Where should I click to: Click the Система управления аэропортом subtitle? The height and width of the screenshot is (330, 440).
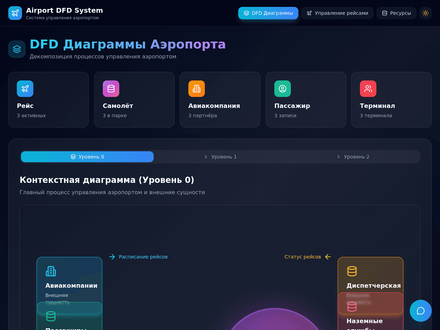click(63, 18)
